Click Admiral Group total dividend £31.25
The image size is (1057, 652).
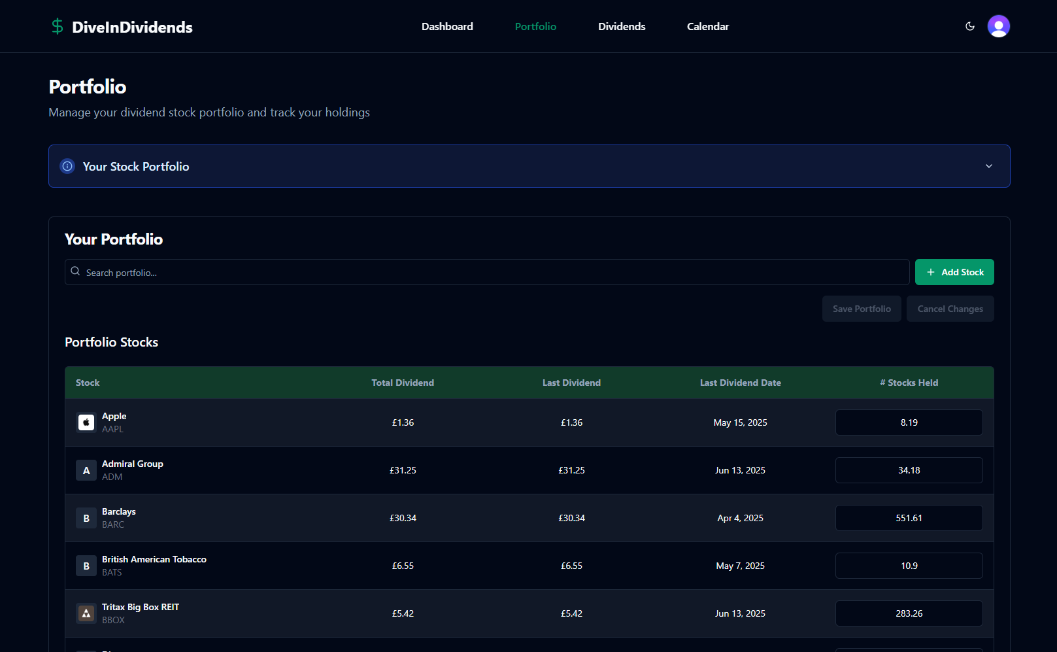click(403, 470)
